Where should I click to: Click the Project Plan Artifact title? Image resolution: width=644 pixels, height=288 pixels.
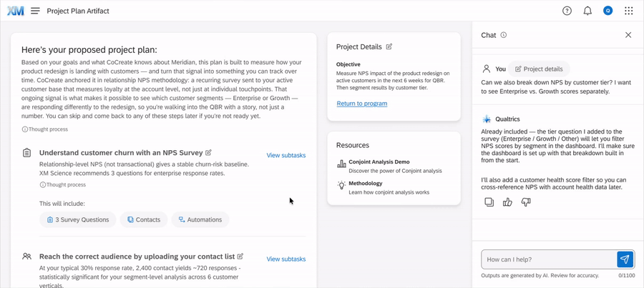(x=78, y=11)
